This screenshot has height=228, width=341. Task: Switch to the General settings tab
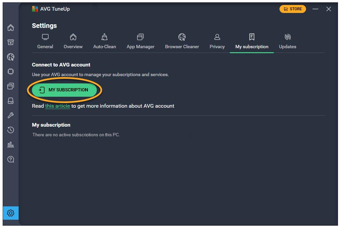tap(45, 42)
